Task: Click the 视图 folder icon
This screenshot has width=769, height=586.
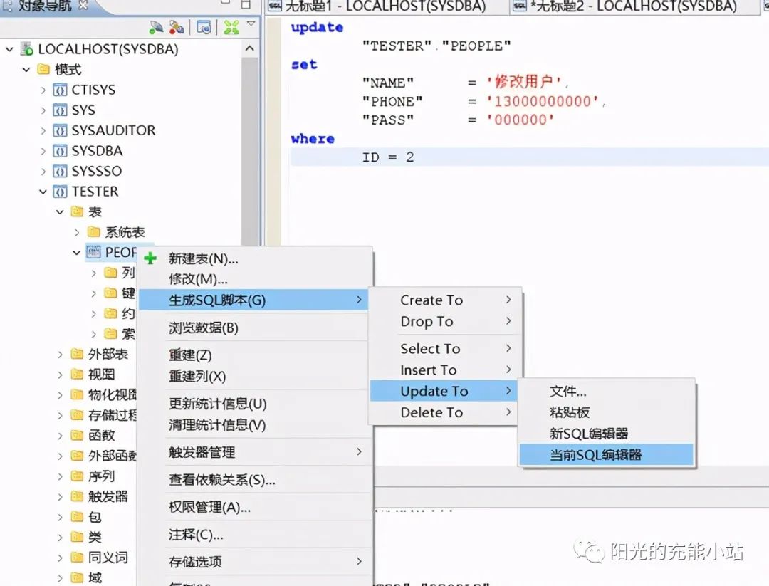Action: 77,374
